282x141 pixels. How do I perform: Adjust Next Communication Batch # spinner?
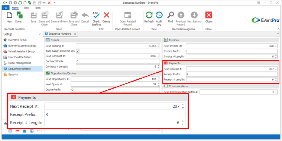276,92
